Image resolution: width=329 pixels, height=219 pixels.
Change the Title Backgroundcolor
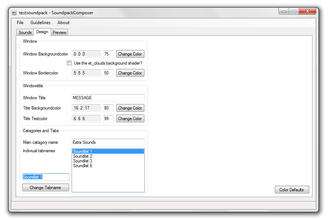(x=130, y=108)
